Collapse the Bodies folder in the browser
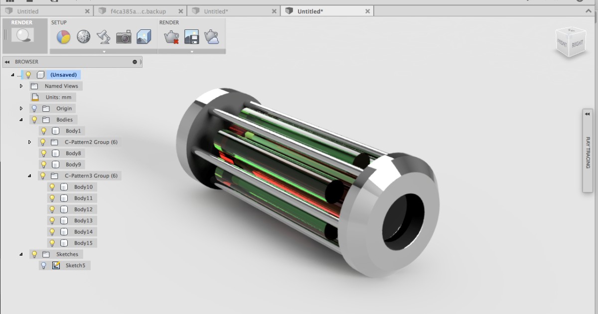 (21, 120)
